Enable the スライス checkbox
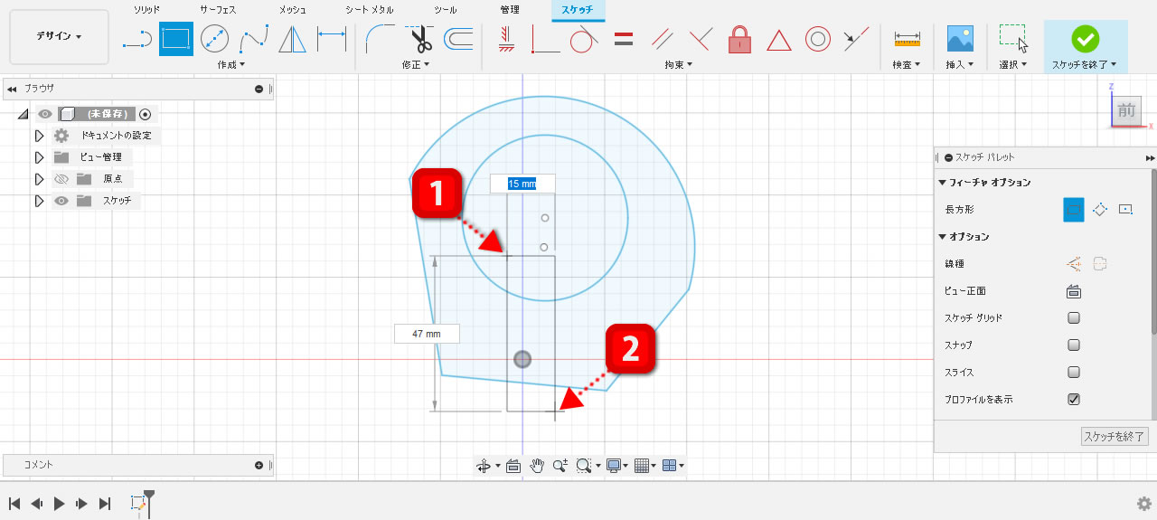The width and height of the screenshot is (1157, 520). pyautogui.click(x=1074, y=373)
